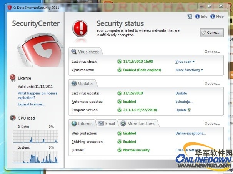Click green check next to Last virus check
Viewport: 233px width, 174px height.
tap(120, 62)
